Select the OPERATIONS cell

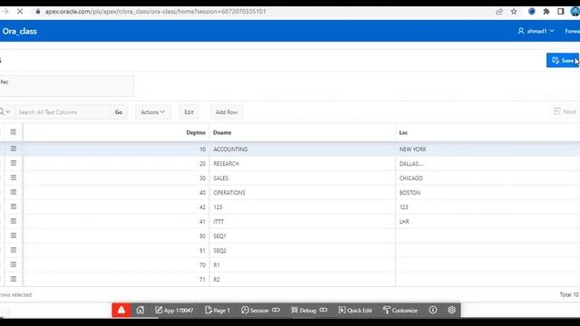(x=302, y=193)
